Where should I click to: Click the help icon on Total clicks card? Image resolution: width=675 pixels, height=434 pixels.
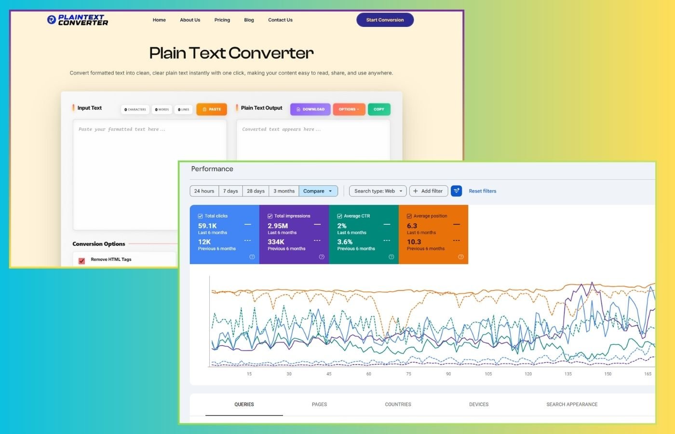pyautogui.click(x=252, y=257)
